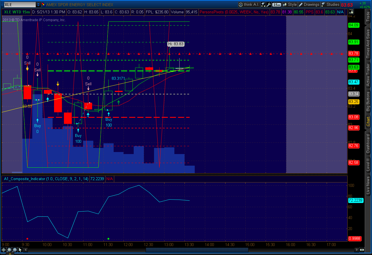This screenshot has width=372, height=255.
Task: Click the 72.2239 indicator value label
Action: pos(355,200)
